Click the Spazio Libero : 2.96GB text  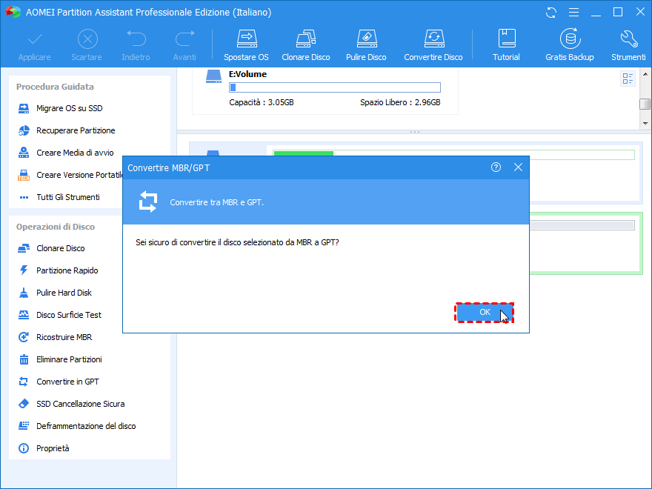400,102
